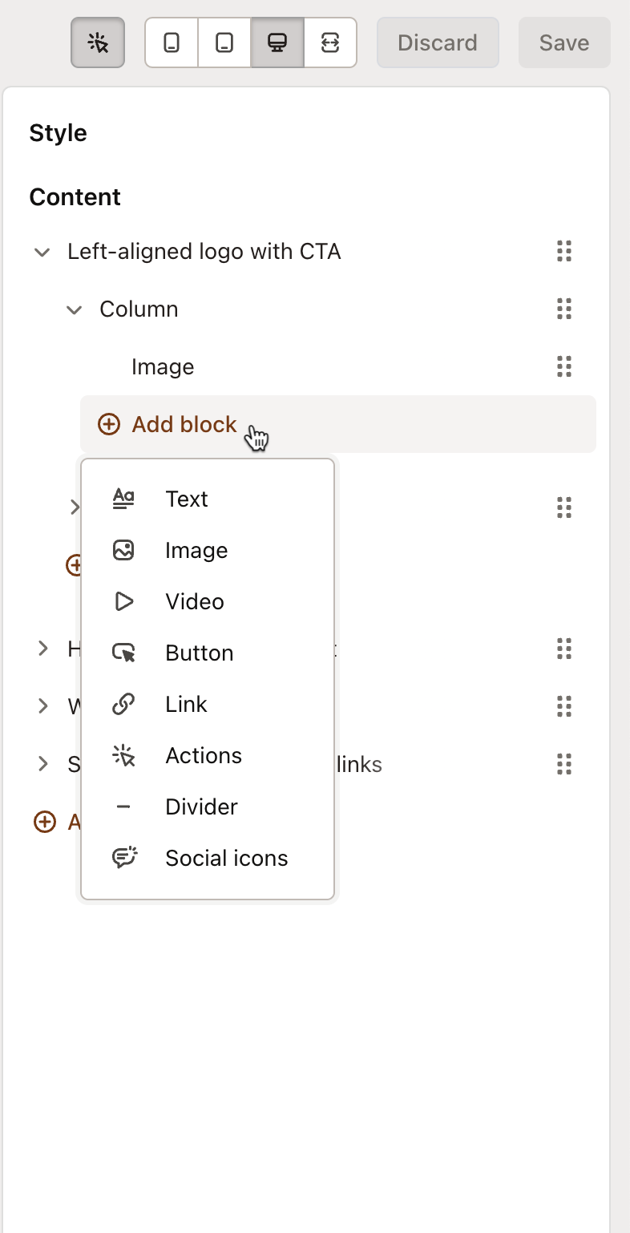The width and height of the screenshot is (630, 1233).
Task: Collapse the Column tree item
Action: pyautogui.click(x=74, y=309)
